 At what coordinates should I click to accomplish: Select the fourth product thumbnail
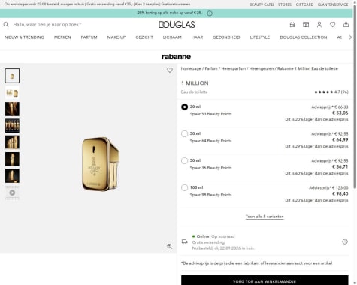coord(12,126)
